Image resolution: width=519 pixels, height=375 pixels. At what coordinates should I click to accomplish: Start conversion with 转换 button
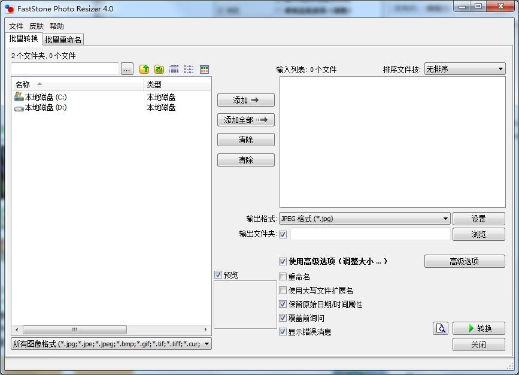479,328
